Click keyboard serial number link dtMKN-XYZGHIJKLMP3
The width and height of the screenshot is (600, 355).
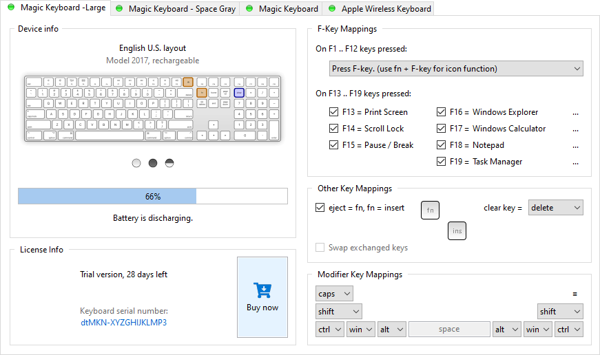123,322
